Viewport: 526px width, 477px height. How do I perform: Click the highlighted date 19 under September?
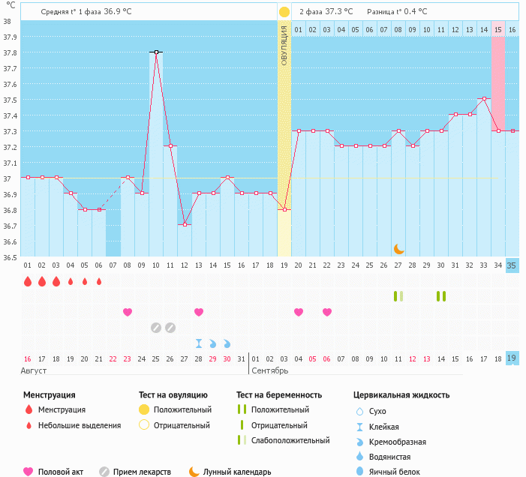(512, 358)
